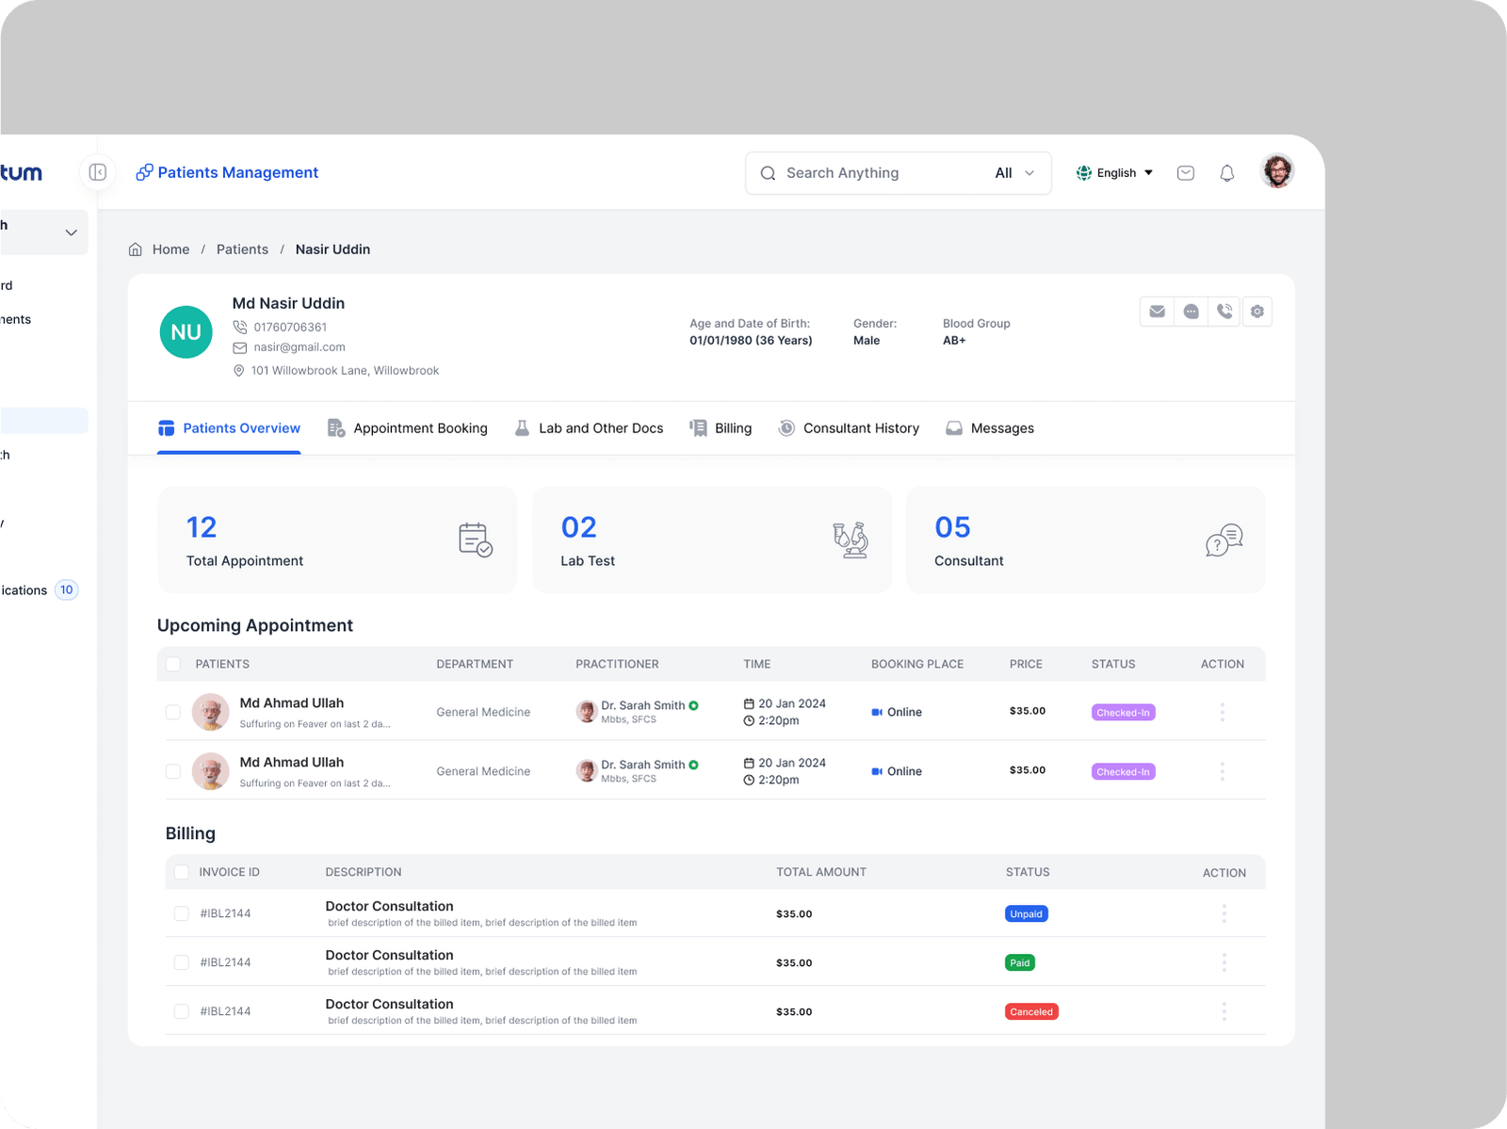Tick the checkbox for the Paid invoice row

point(182,962)
